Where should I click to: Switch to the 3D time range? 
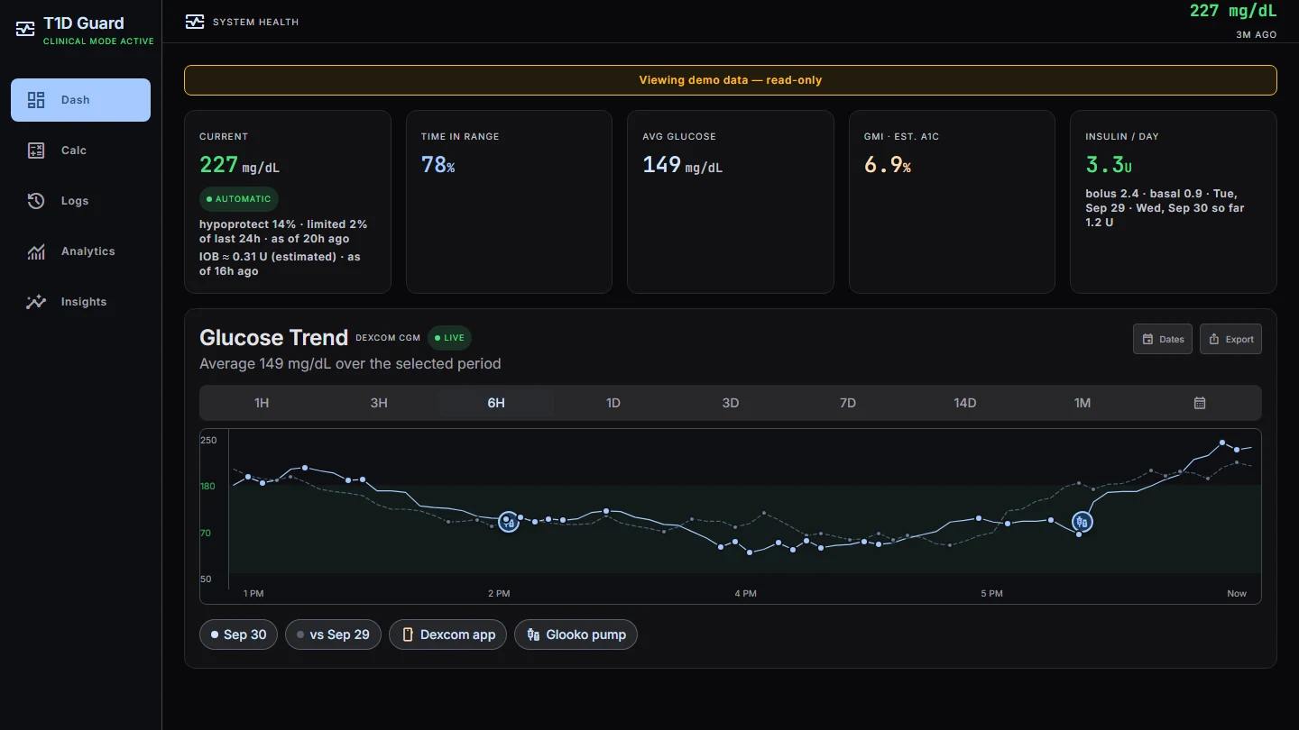(731, 403)
